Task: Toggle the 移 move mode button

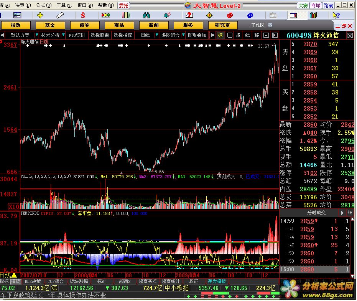Action: click(x=257, y=35)
